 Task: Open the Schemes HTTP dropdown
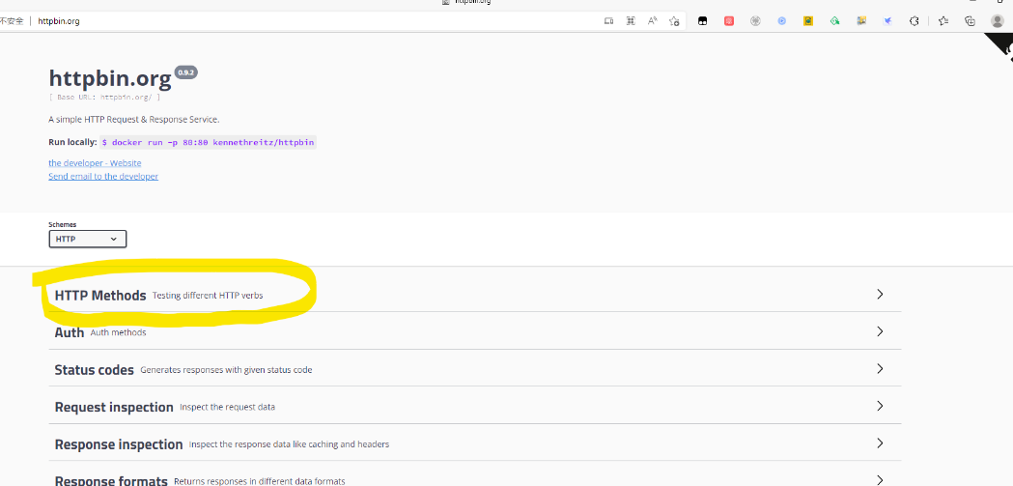click(x=87, y=239)
